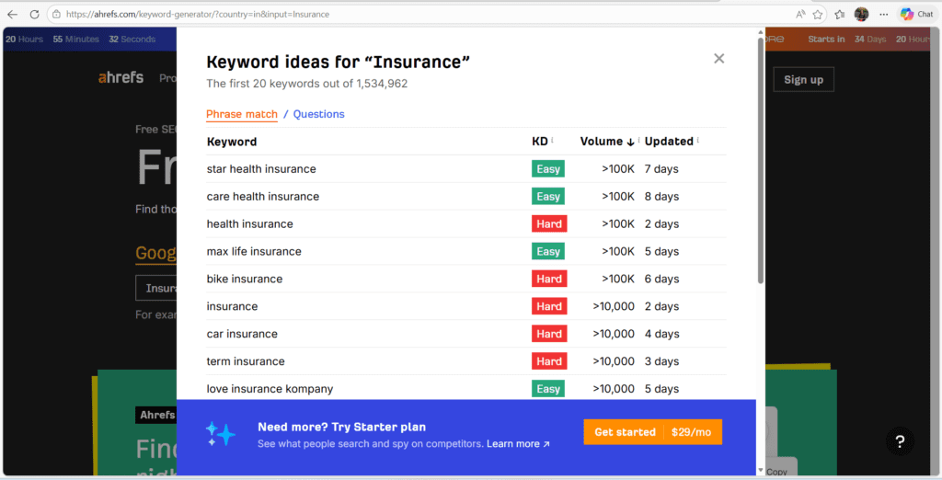Click the Updated column info icon
The width and height of the screenshot is (942, 480).
tap(698, 141)
